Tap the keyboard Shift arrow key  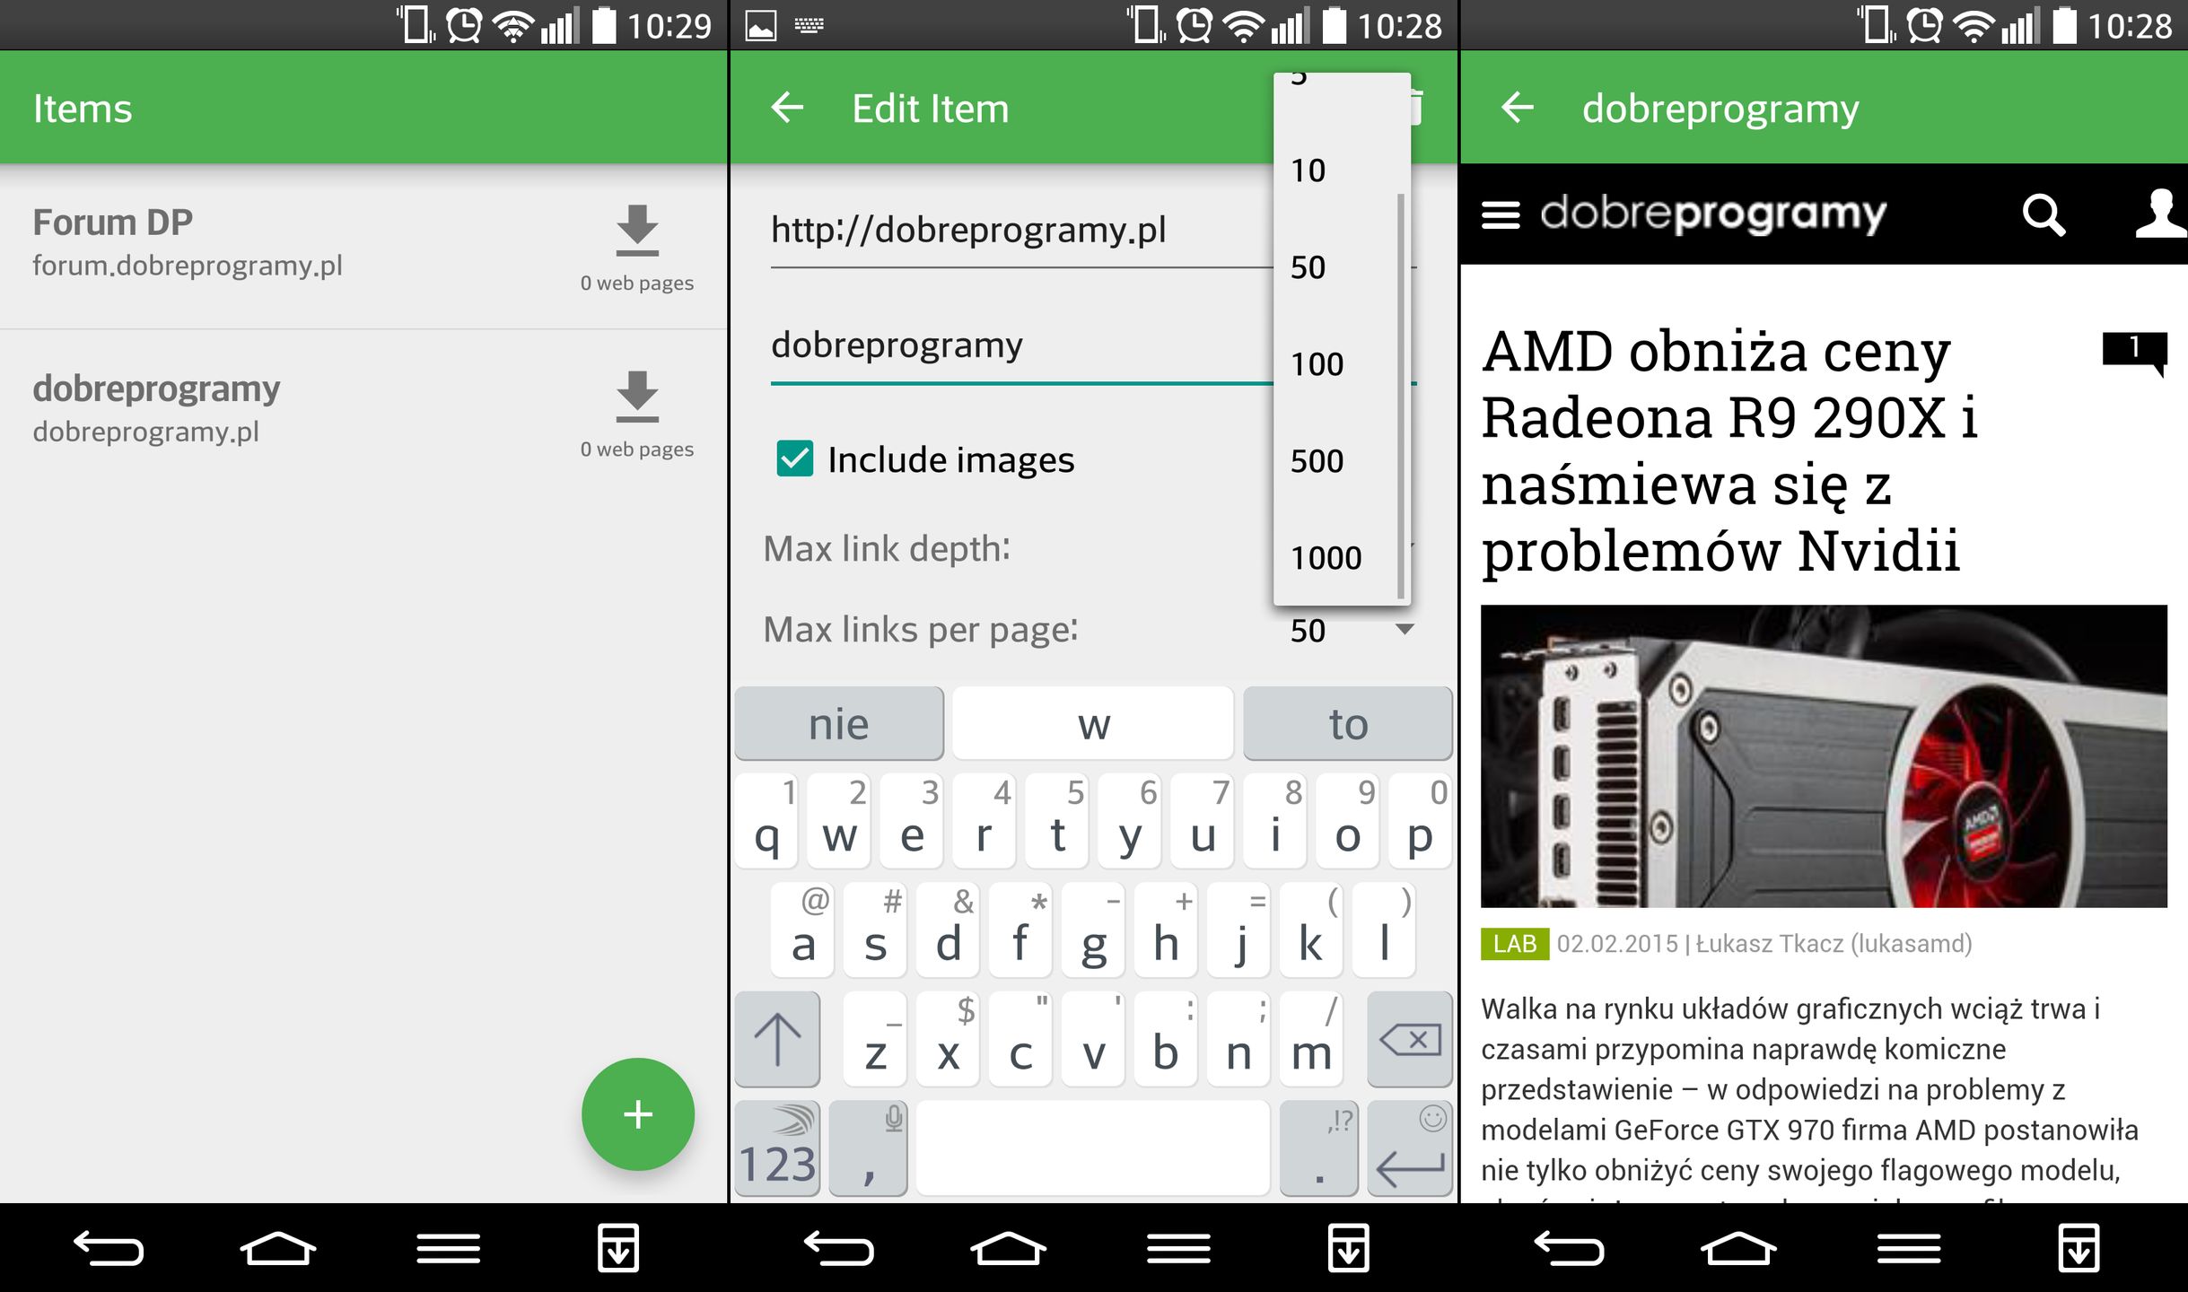[x=777, y=1040]
